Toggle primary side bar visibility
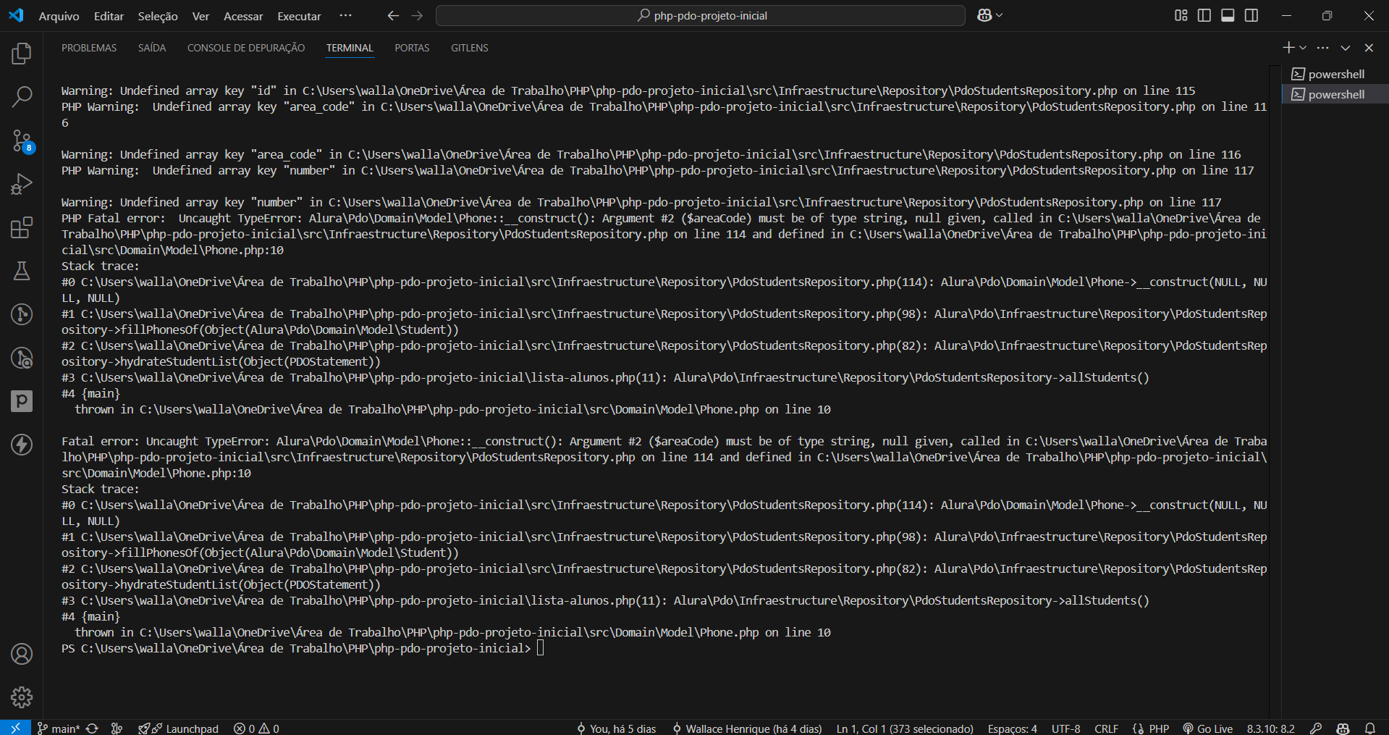The width and height of the screenshot is (1389, 735). pos(1204,15)
